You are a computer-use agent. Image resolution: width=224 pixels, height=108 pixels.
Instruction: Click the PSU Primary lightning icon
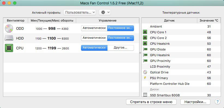pos(145,78)
